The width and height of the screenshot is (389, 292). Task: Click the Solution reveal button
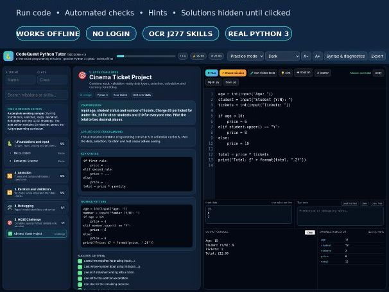[303, 73]
